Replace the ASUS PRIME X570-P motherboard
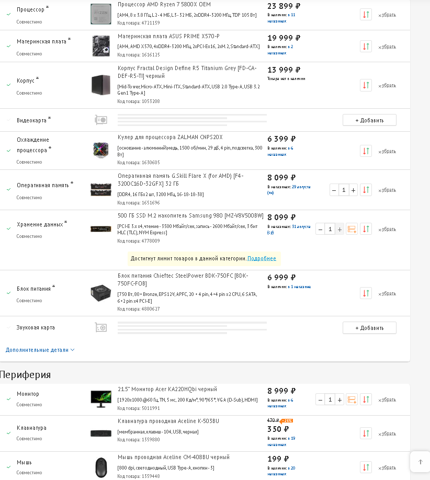The image size is (430, 480). [x=366, y=47]
